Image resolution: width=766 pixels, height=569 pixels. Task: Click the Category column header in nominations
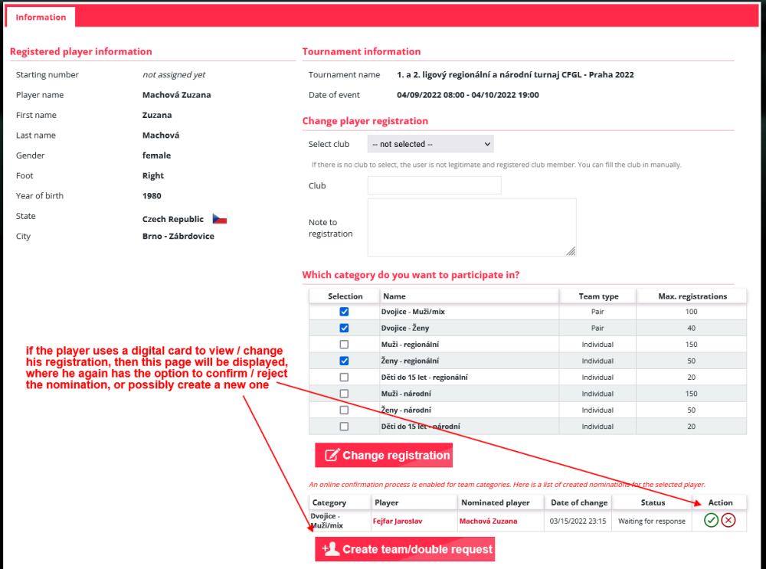tap(341, 502)
